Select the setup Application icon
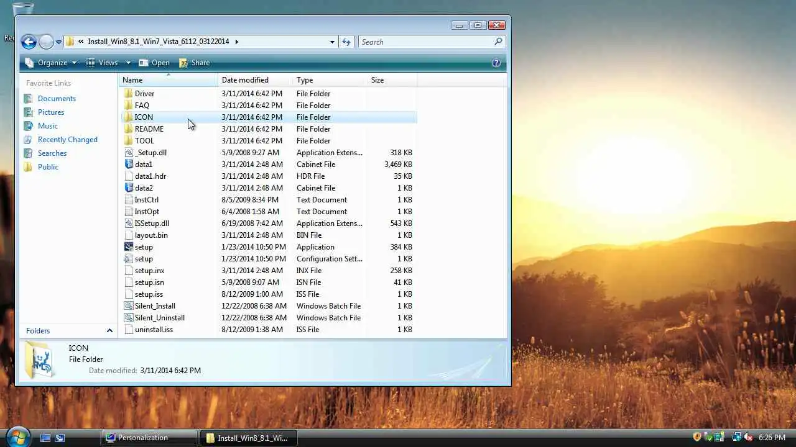The image size is (796, 447). coord(129,247)
